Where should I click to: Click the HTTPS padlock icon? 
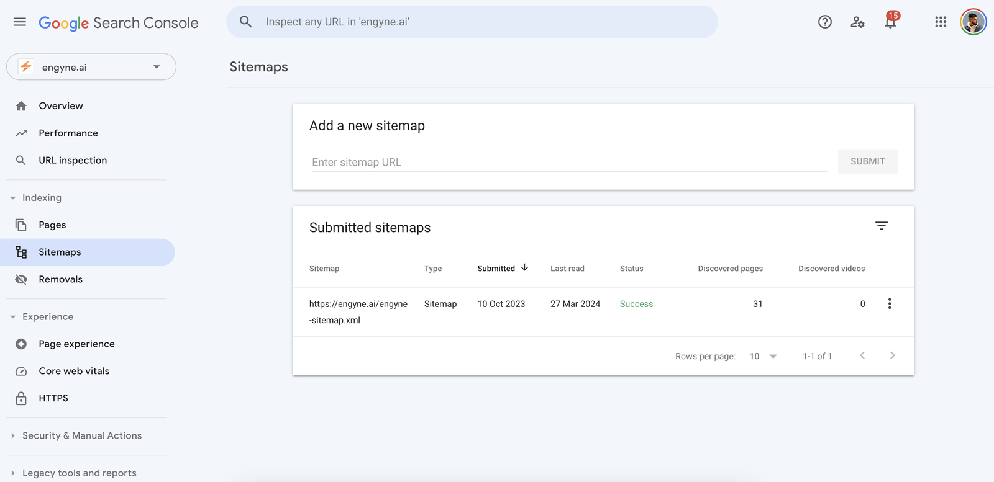tap(21, 398)
